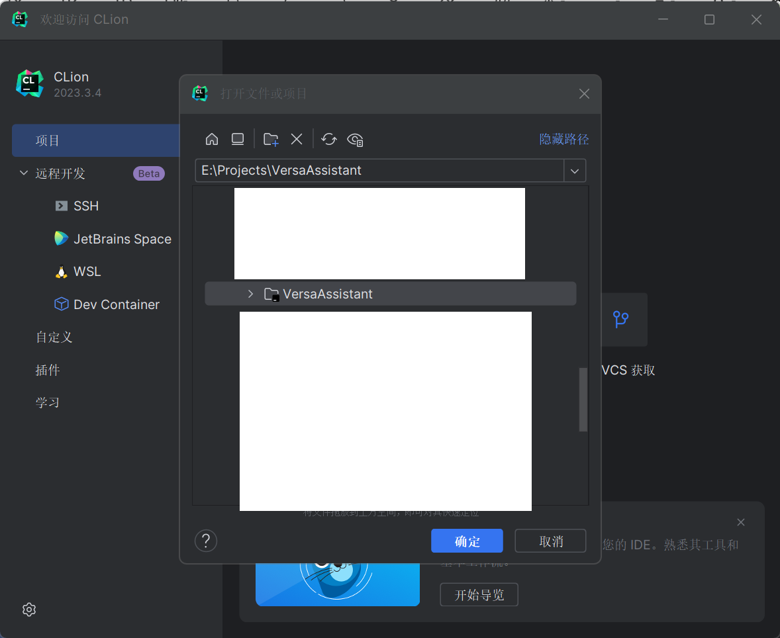Open WSL remote option

[x=87, y=271]
